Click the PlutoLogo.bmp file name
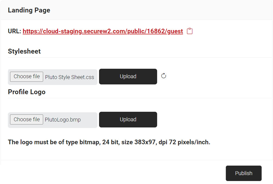Viewport: 273px width, 184px height. click(x=63, y=120)
